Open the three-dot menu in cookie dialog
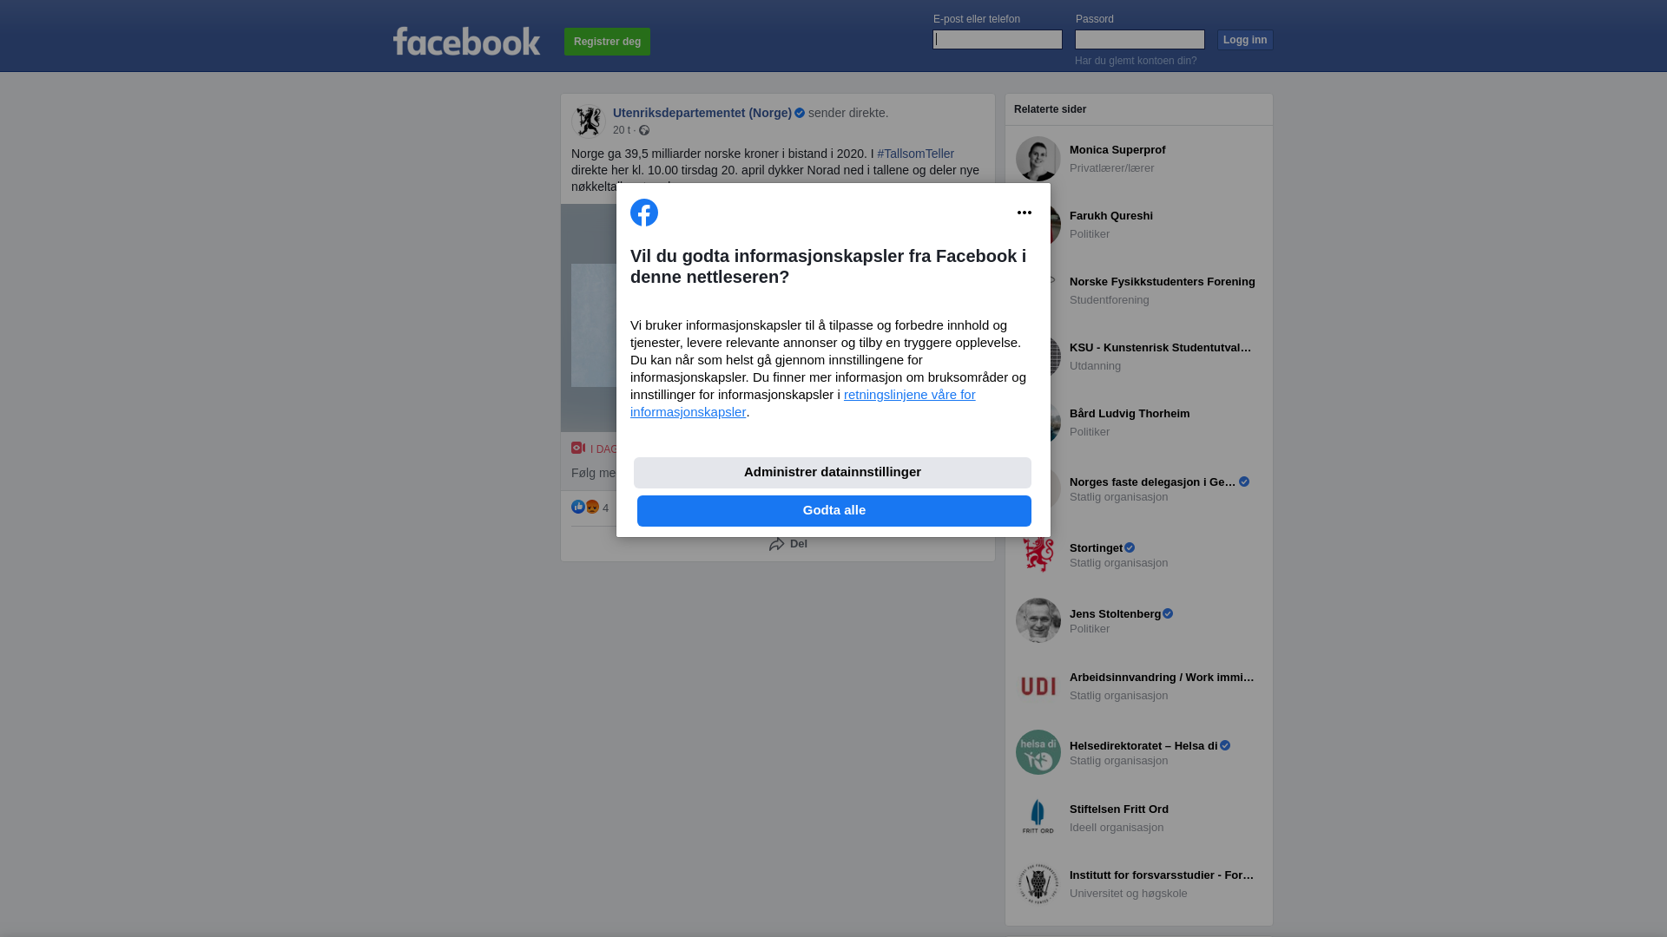1667x937 pixels. pyautogui.click(x=1025, y=213)
